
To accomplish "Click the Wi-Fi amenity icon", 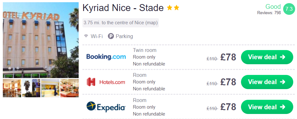I will (86, 36).
